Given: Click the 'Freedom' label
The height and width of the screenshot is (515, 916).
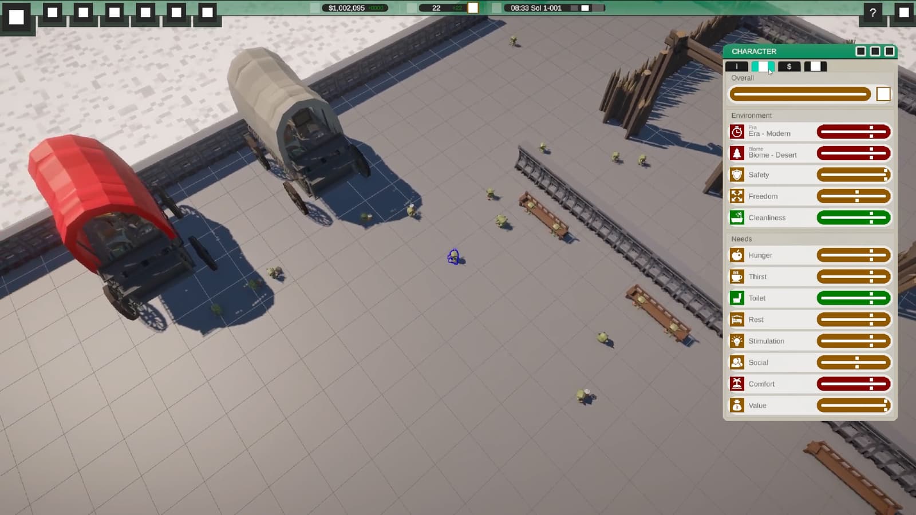Looking at the screenshot, I should pos(763,196).
